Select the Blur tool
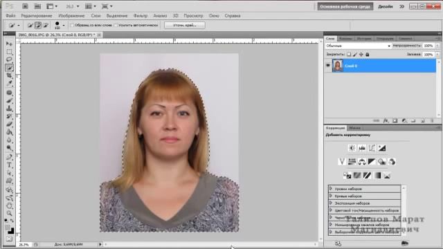443x249 pixels. pyautogui.click(x=9, y=140)
